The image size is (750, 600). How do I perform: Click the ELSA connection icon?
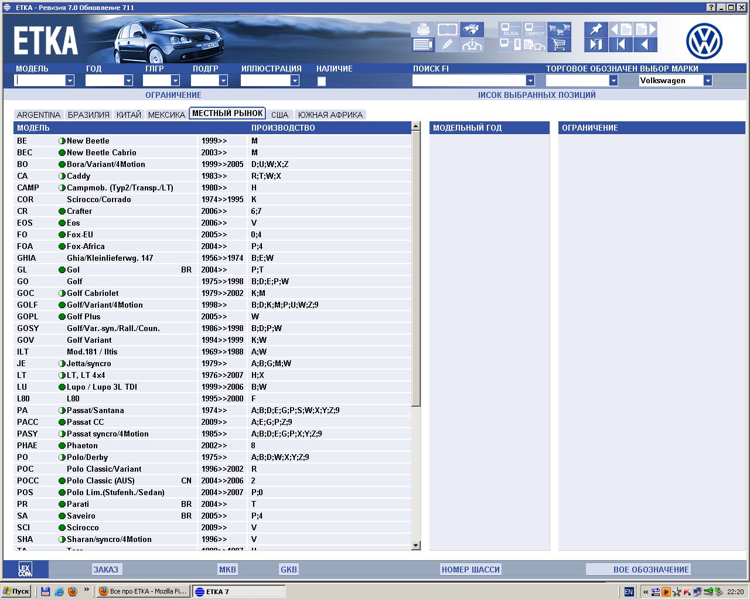(510, 29)
